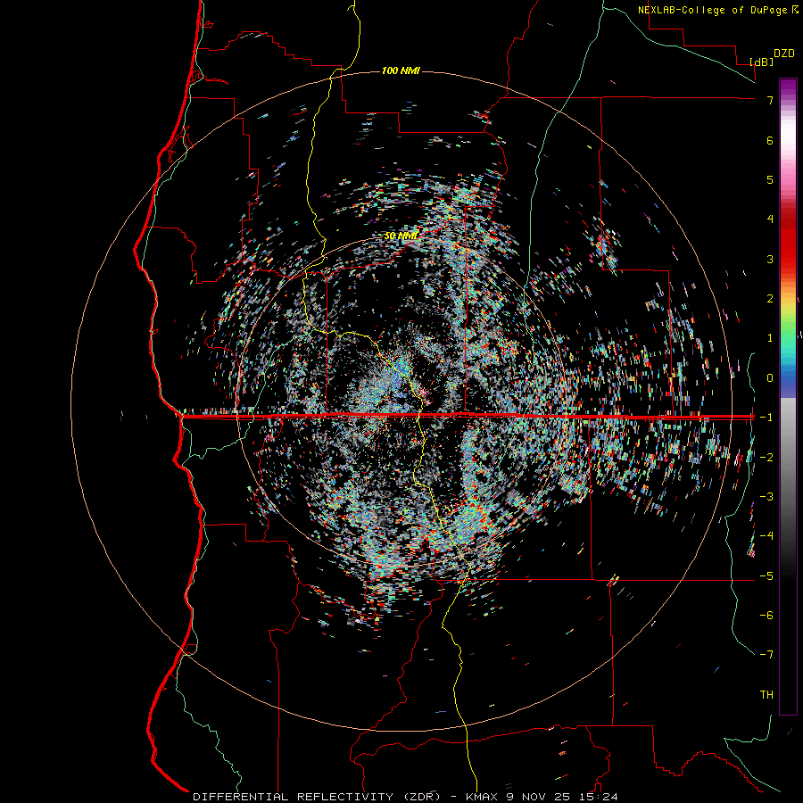Click the 15:24 timestamp

597,797
